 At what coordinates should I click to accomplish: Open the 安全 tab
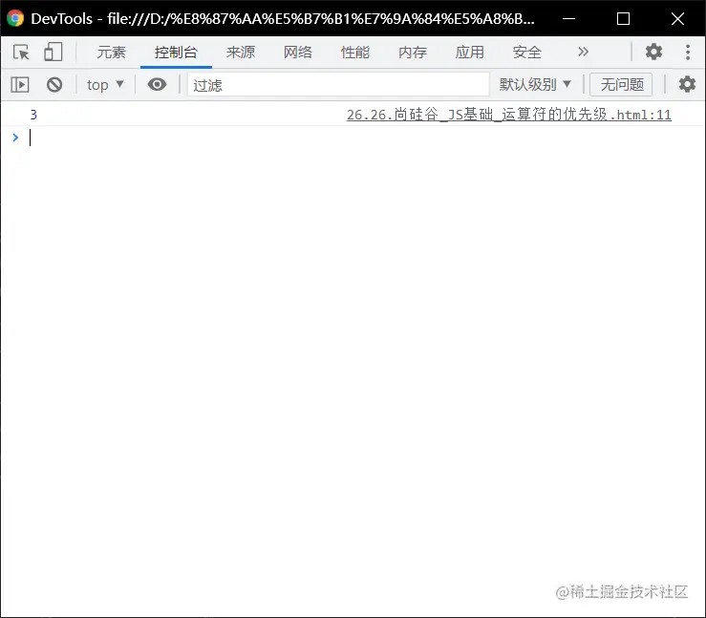point(526,53)
